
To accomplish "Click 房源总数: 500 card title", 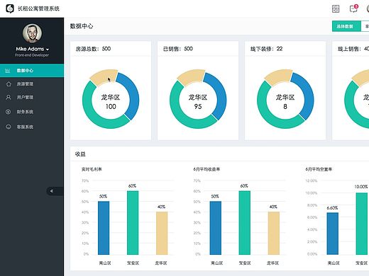I will 93,49.
